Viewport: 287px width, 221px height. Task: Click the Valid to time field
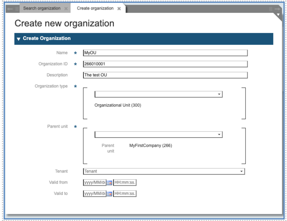[125, 194]
